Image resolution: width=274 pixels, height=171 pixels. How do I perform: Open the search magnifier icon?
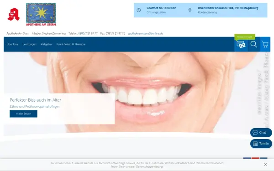[x=253, y=44]
